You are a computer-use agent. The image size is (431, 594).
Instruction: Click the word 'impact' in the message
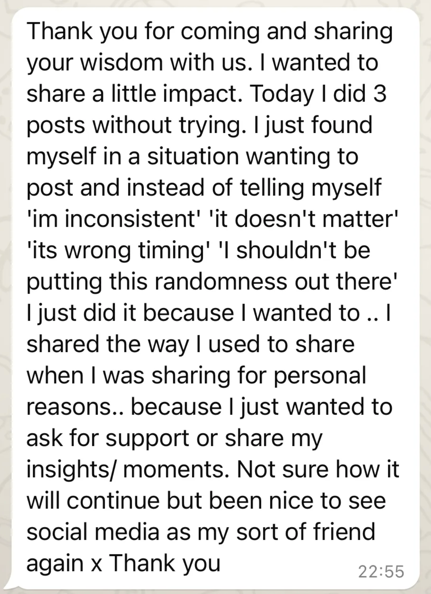click(x=199, y=94)
